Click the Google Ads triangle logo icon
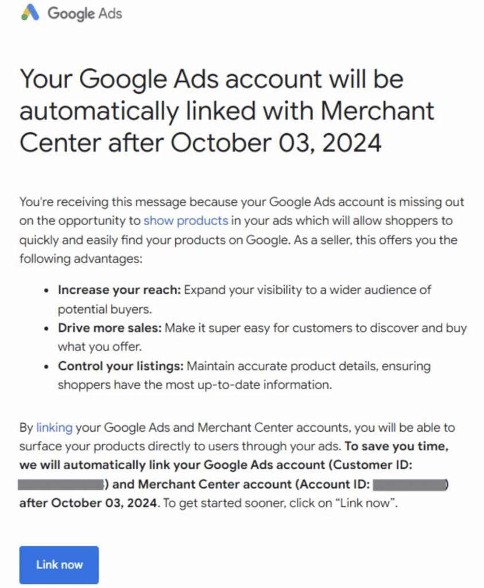Image resolution: width=484 pixels, height=588 pixels. point(30,13)
